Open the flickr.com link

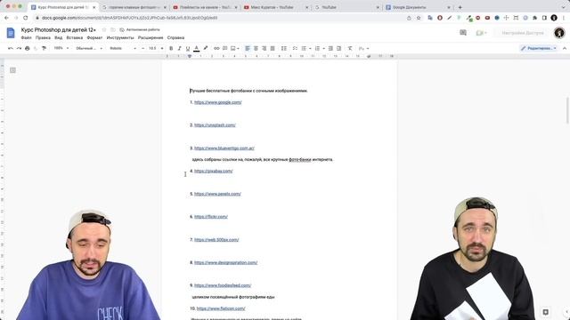(211, 217)
